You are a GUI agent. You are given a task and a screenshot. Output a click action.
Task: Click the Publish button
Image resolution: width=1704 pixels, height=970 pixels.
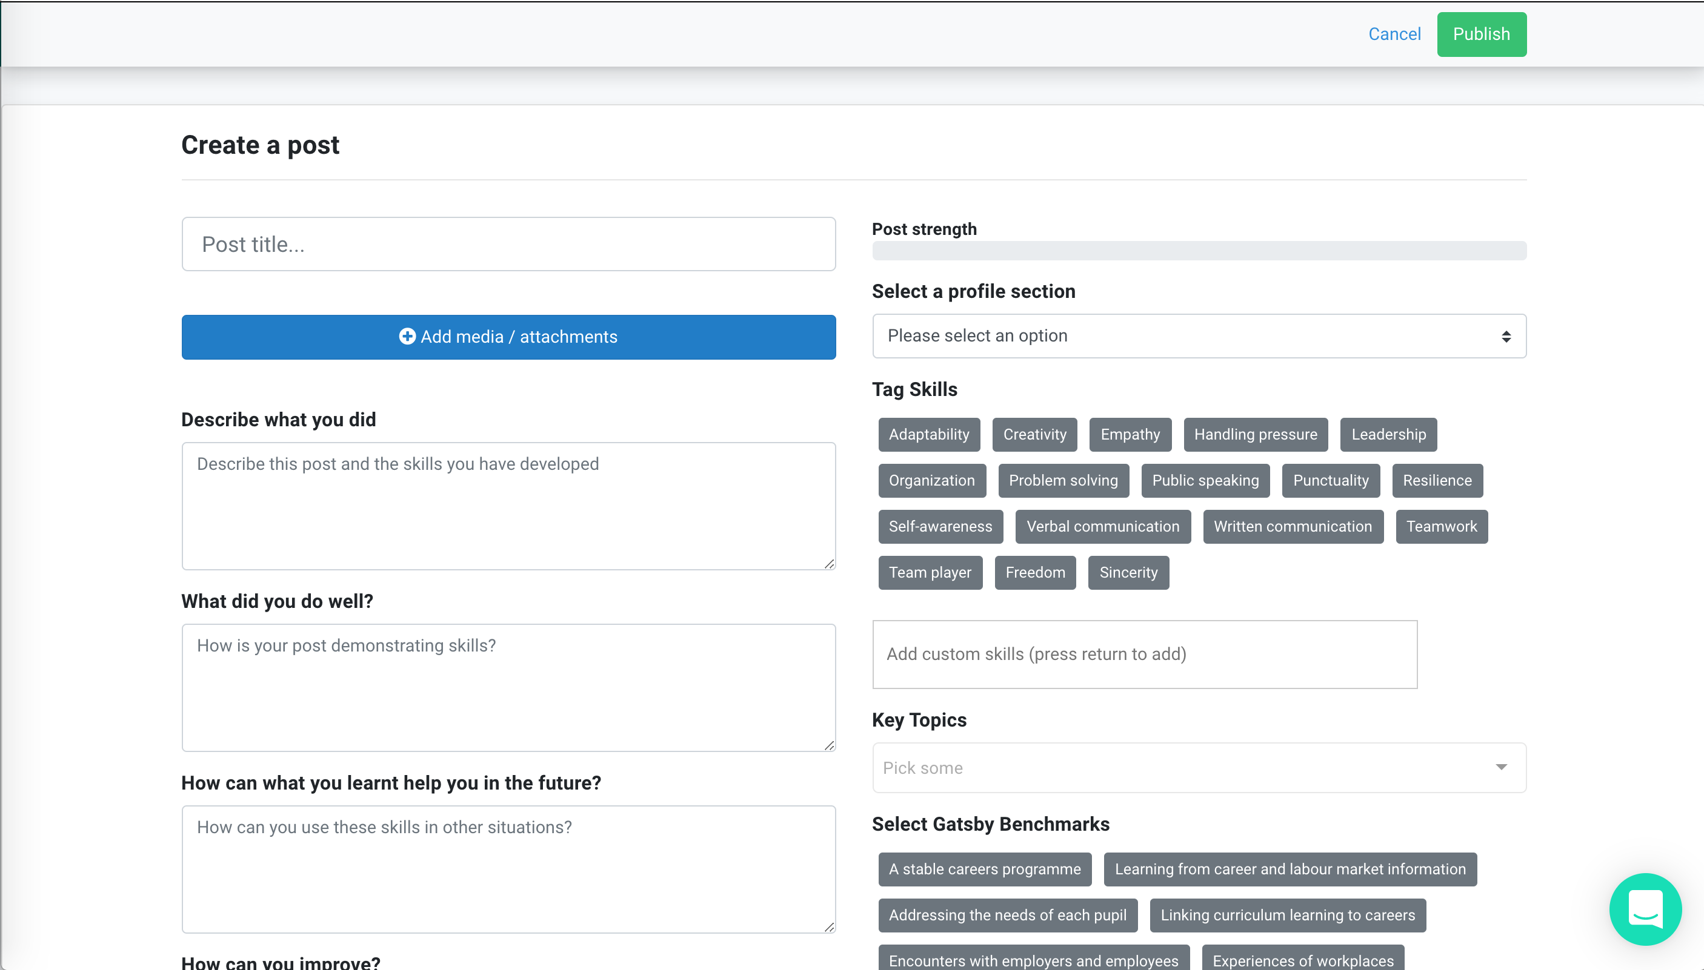(x=1482, y=34)
